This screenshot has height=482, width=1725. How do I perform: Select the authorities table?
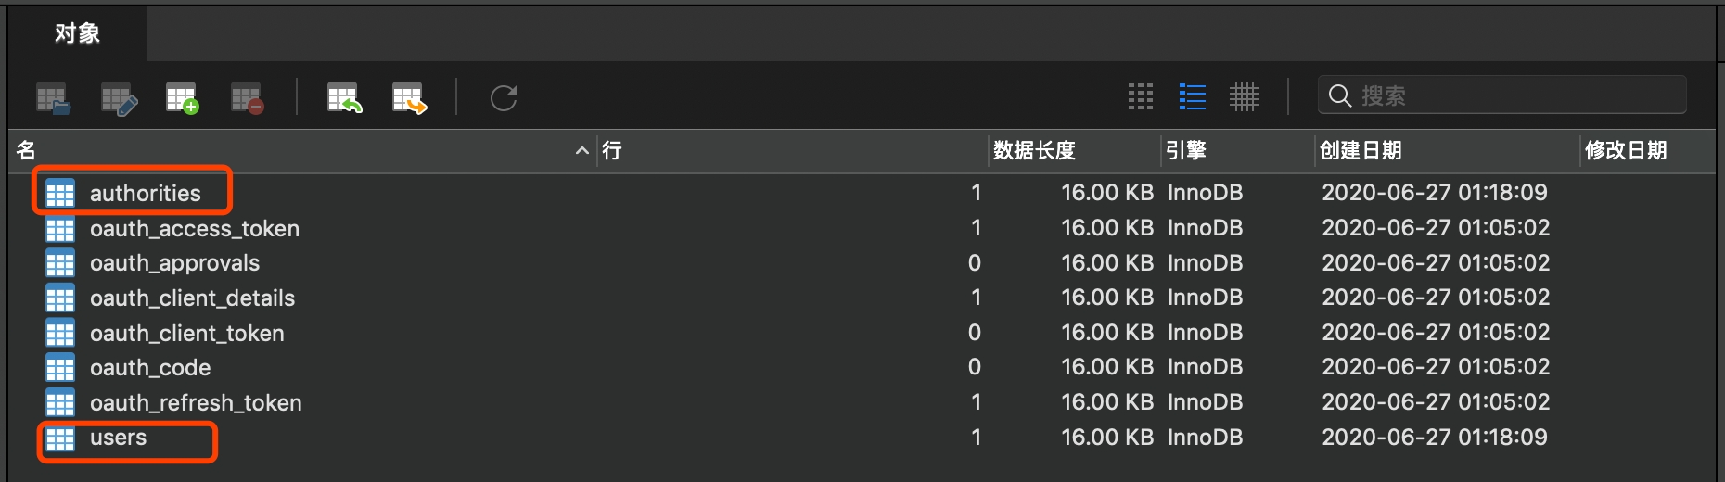(x=145, y=193)
